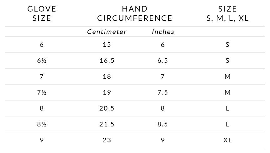270x153 pixels.
Task: Select the Inches subheader label
Action: [x=163, y=32]
